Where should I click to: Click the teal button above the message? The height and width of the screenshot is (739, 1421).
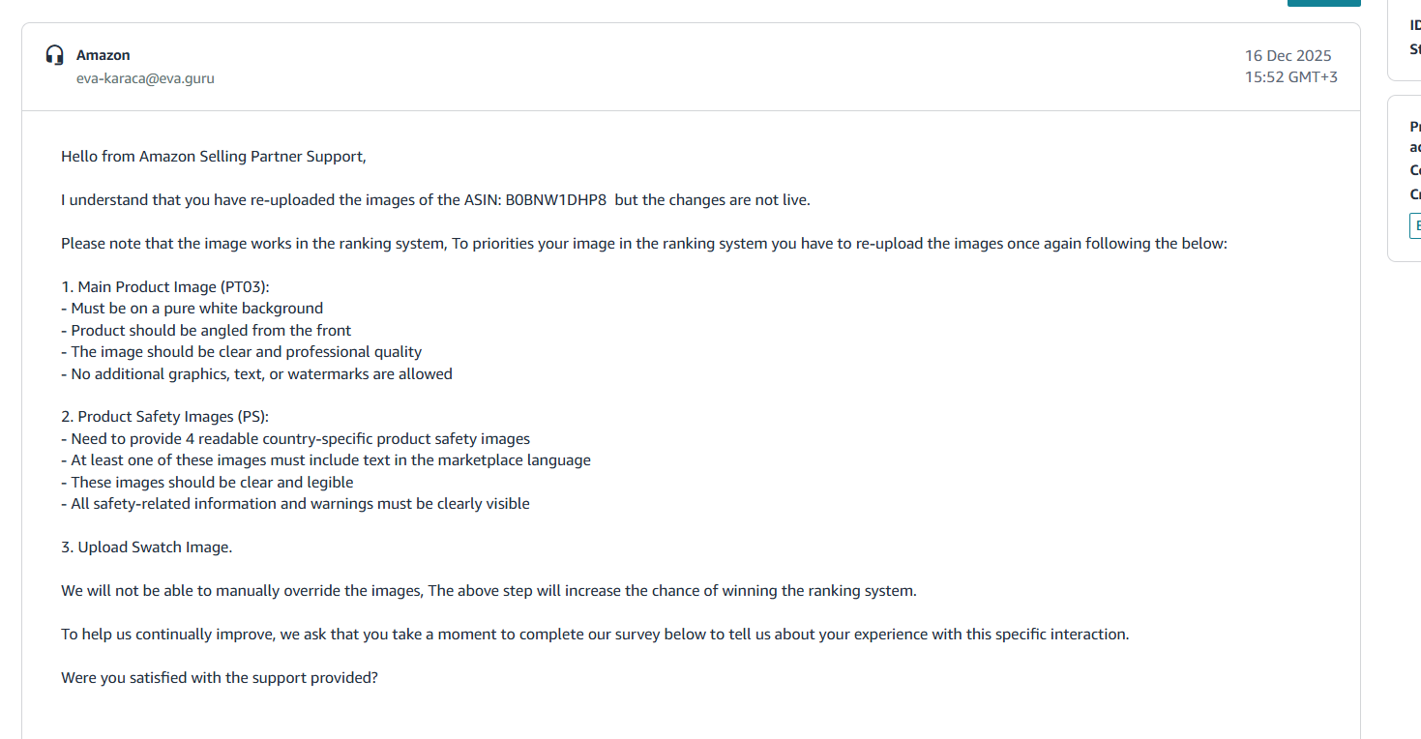1323,3
